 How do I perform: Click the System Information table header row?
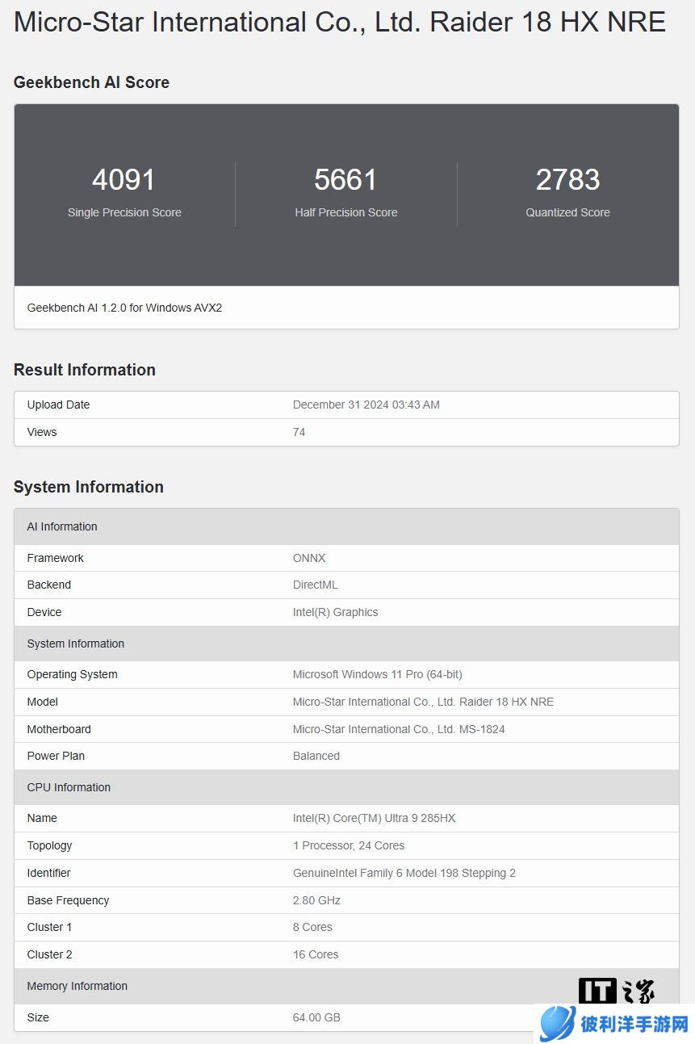[x=76, y=644]
